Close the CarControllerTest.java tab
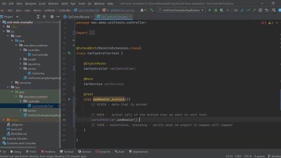The image size is (281, 158). click(130, 17)
